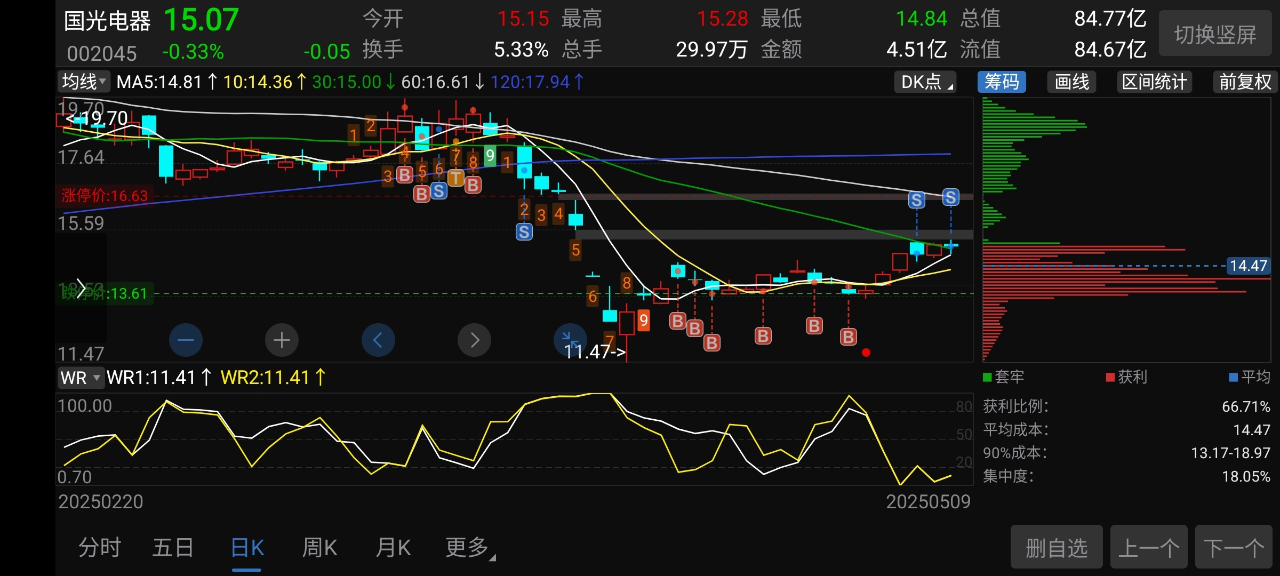Screen dimensions: 1280x576
Task: Click the 11.47 lowest price annotation
Action: click(x=594, y=351)
